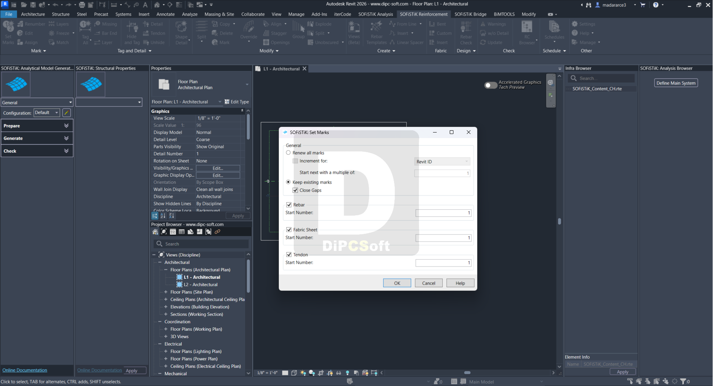This screenshot has width=713, height=386.
Task: Uncheck the Fabric Sheet checkbox
Action: pos(289,229)
